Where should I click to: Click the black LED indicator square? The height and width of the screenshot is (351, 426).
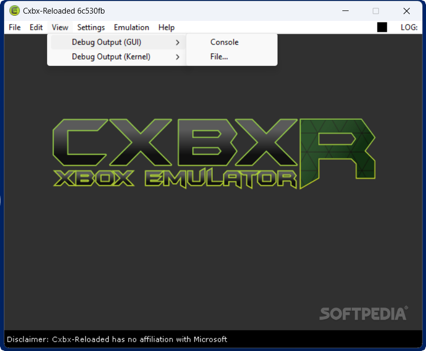[x=382, y=27]
